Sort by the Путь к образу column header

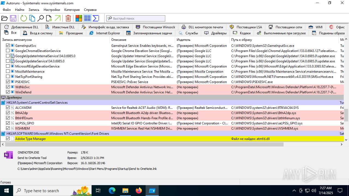coord(284,40)
